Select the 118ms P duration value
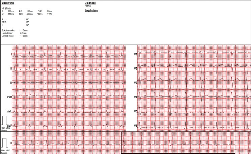 [11, 12]
